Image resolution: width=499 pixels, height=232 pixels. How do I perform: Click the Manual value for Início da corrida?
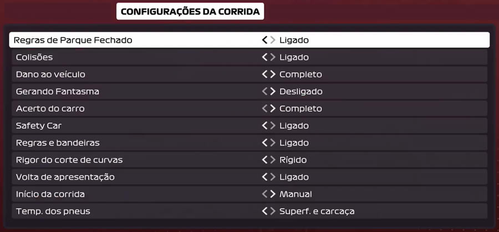coord(296,194)
